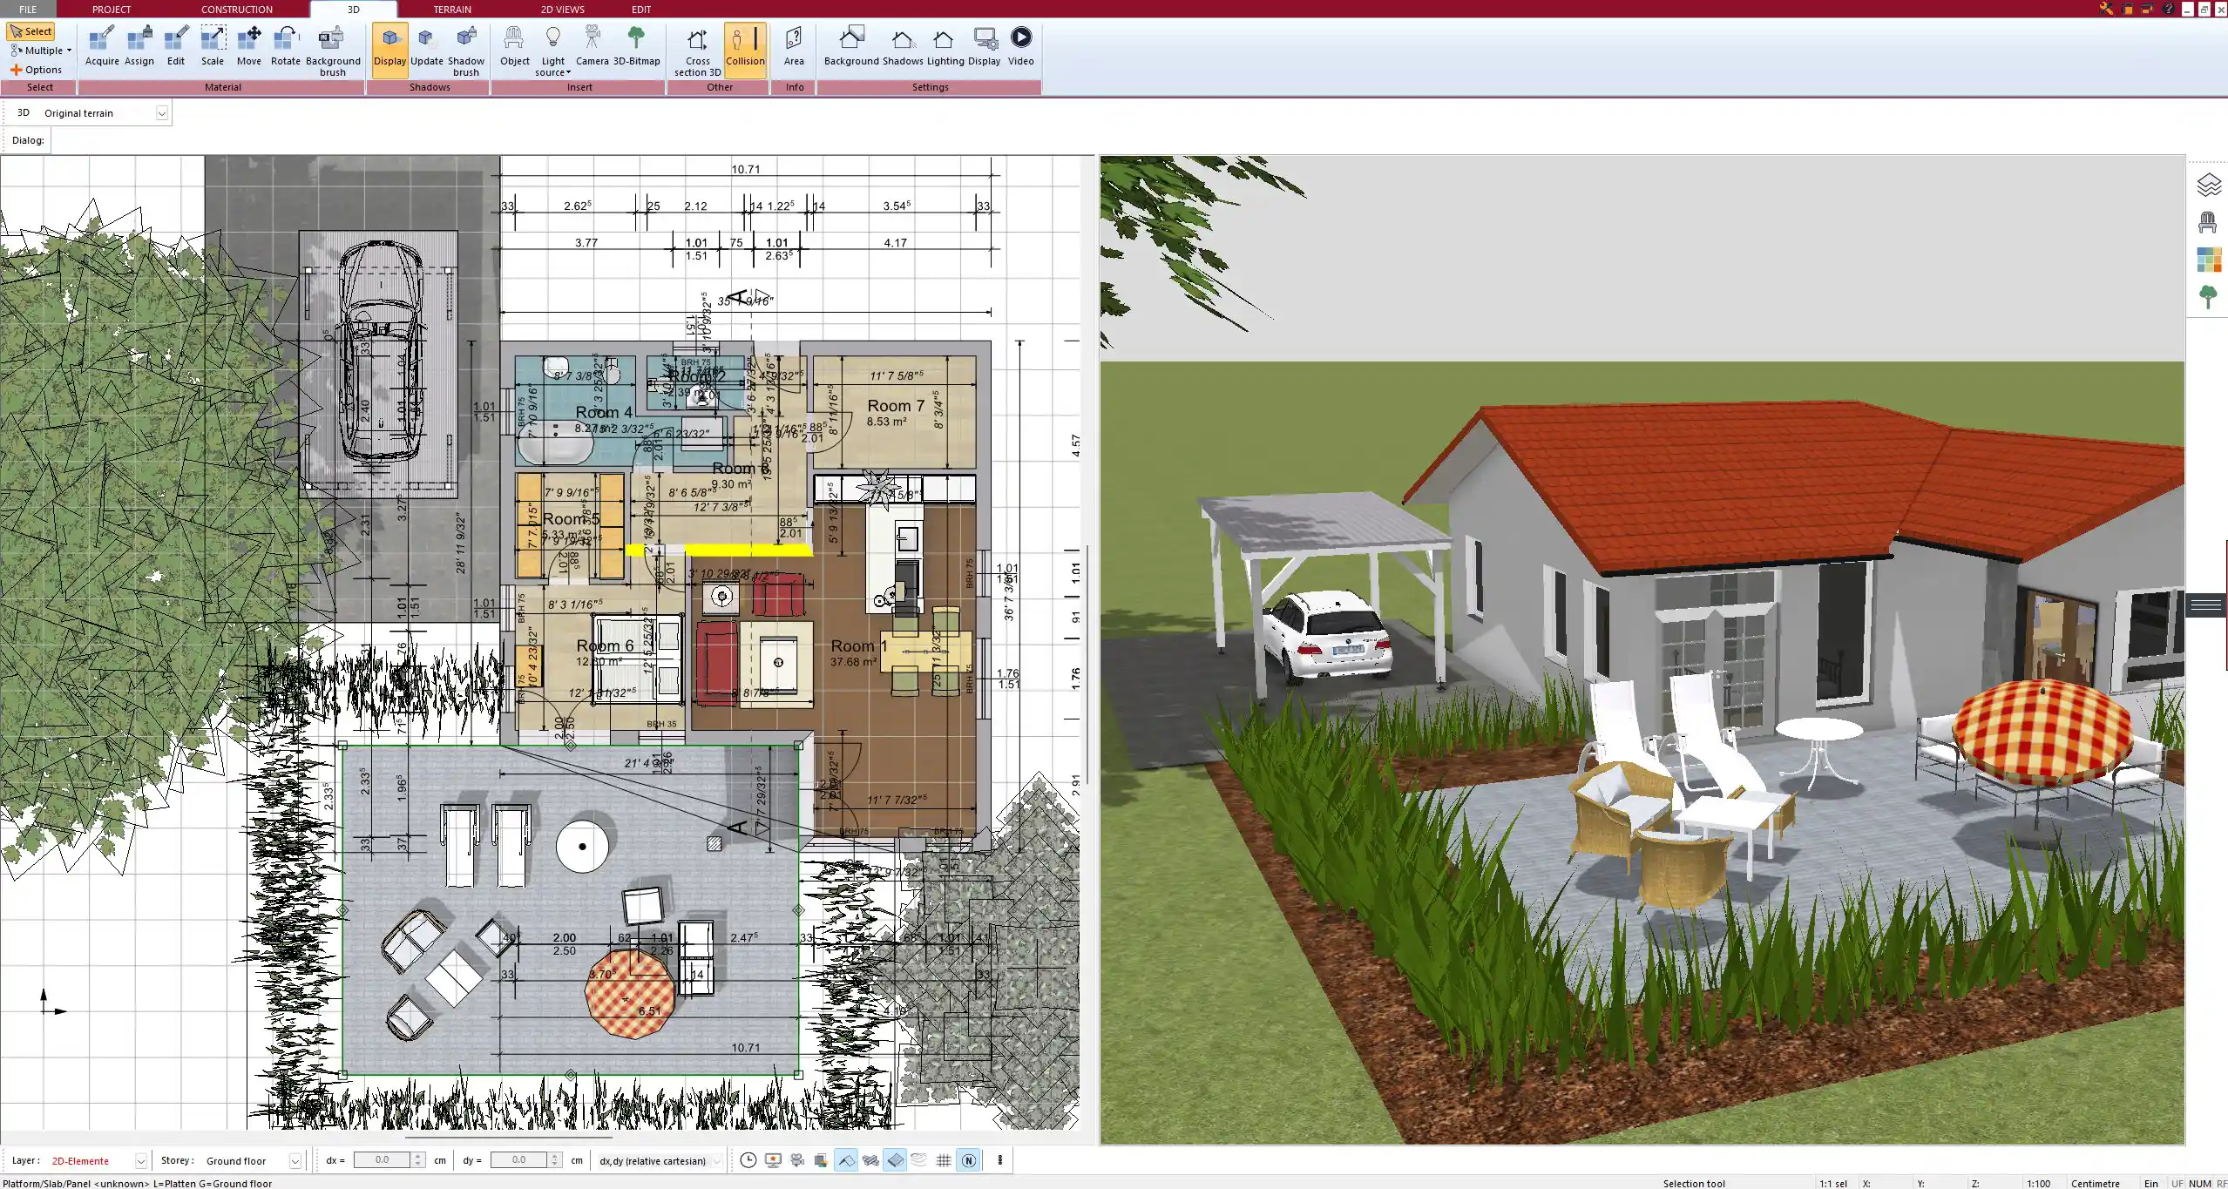
Task: Open the Cross section 3D tool
Action: (x=697, y=51)
